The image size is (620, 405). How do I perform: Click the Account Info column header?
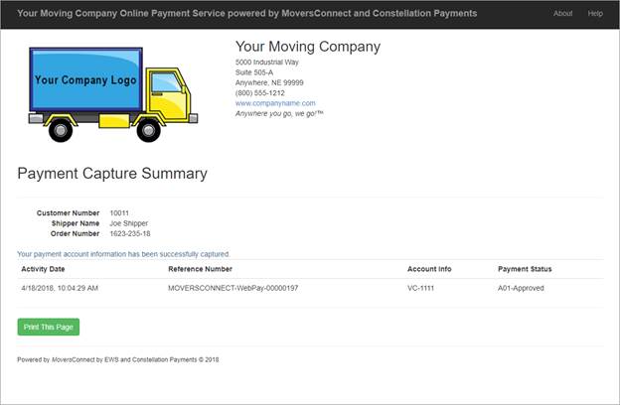tap(429, 269)
